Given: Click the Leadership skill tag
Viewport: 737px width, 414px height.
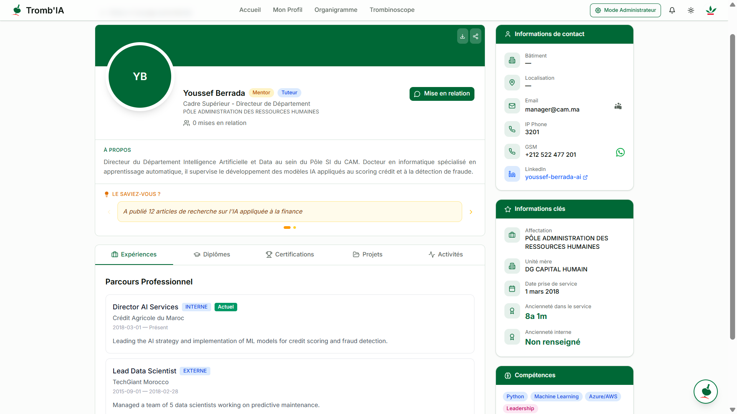Looking at the screenshot, I should (520, 409).
